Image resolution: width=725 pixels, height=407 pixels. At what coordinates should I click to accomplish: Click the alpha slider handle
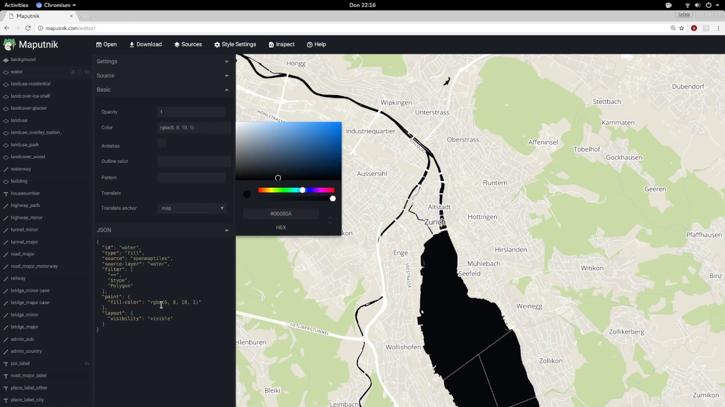pos(332,198)
